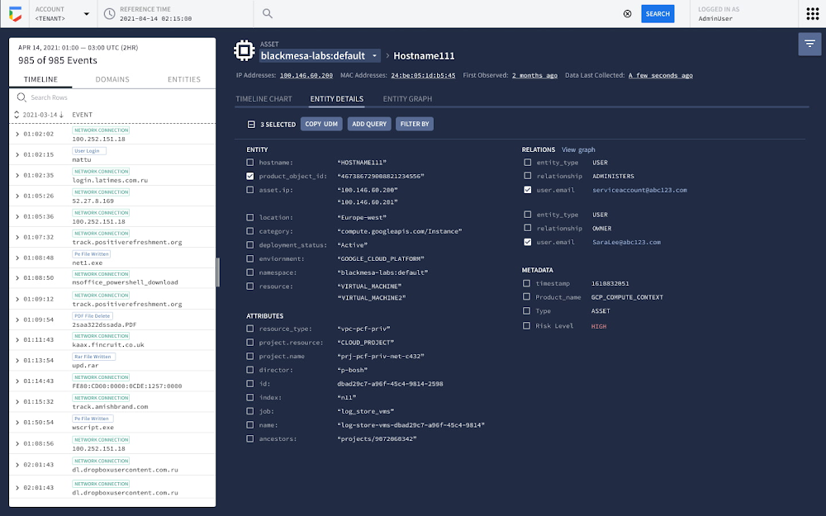Switch to the Timeline Chart tab

[x=263, y=99]
